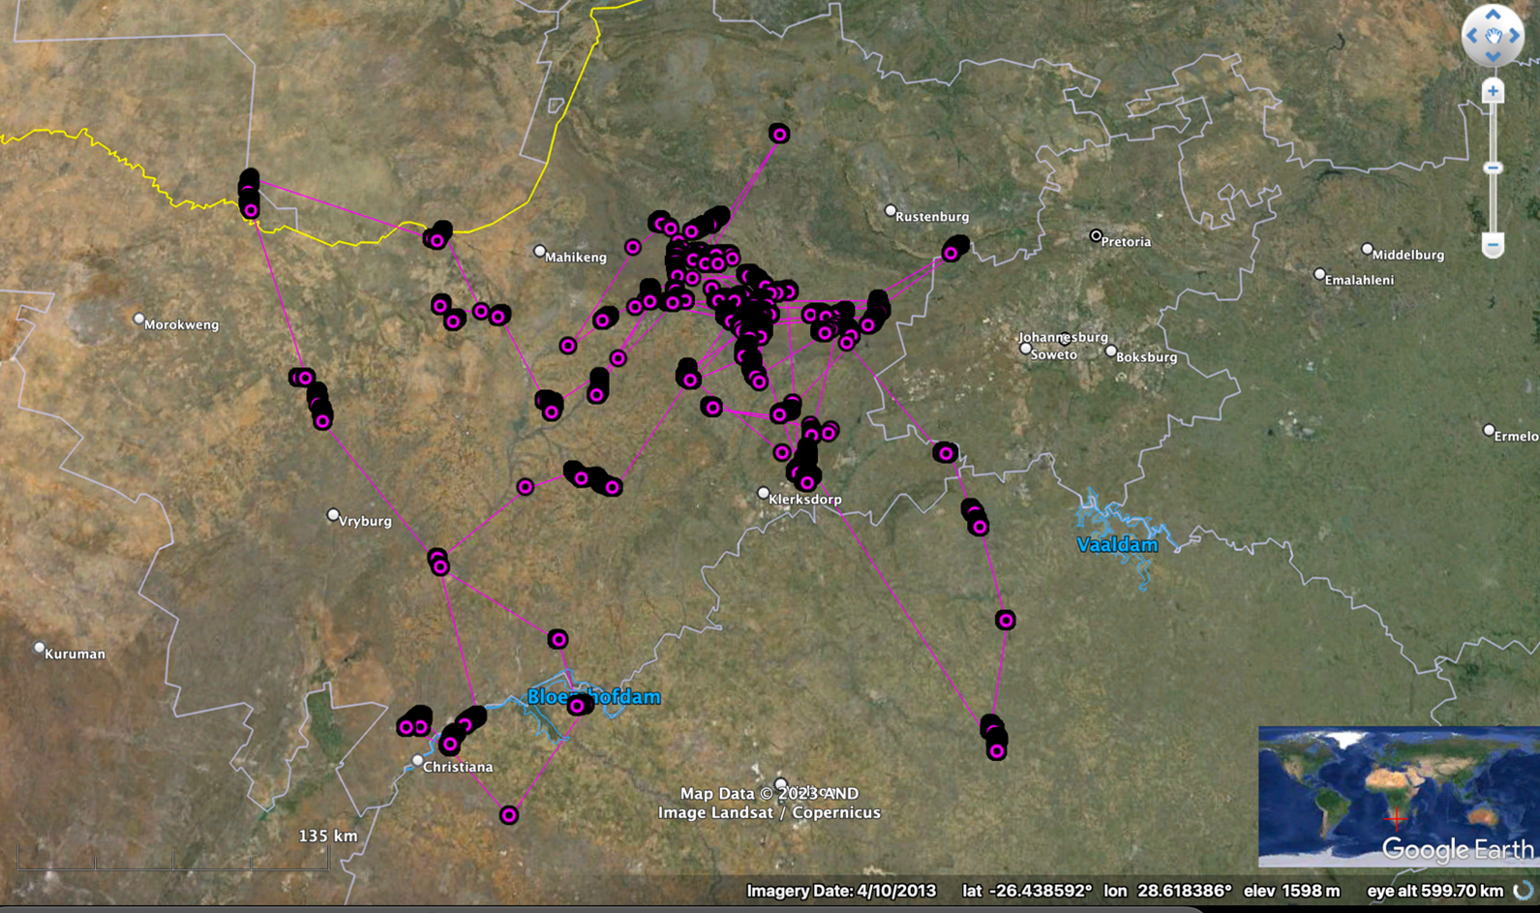1540x913 pixels.
Task: Click the Google Earth logo
Action: [x=1457, y=849]
